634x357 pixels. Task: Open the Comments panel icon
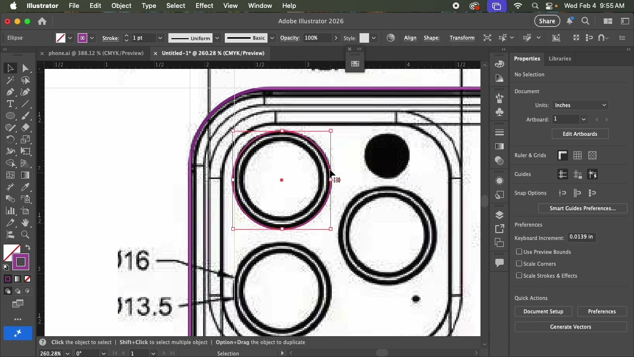(499, 262)
